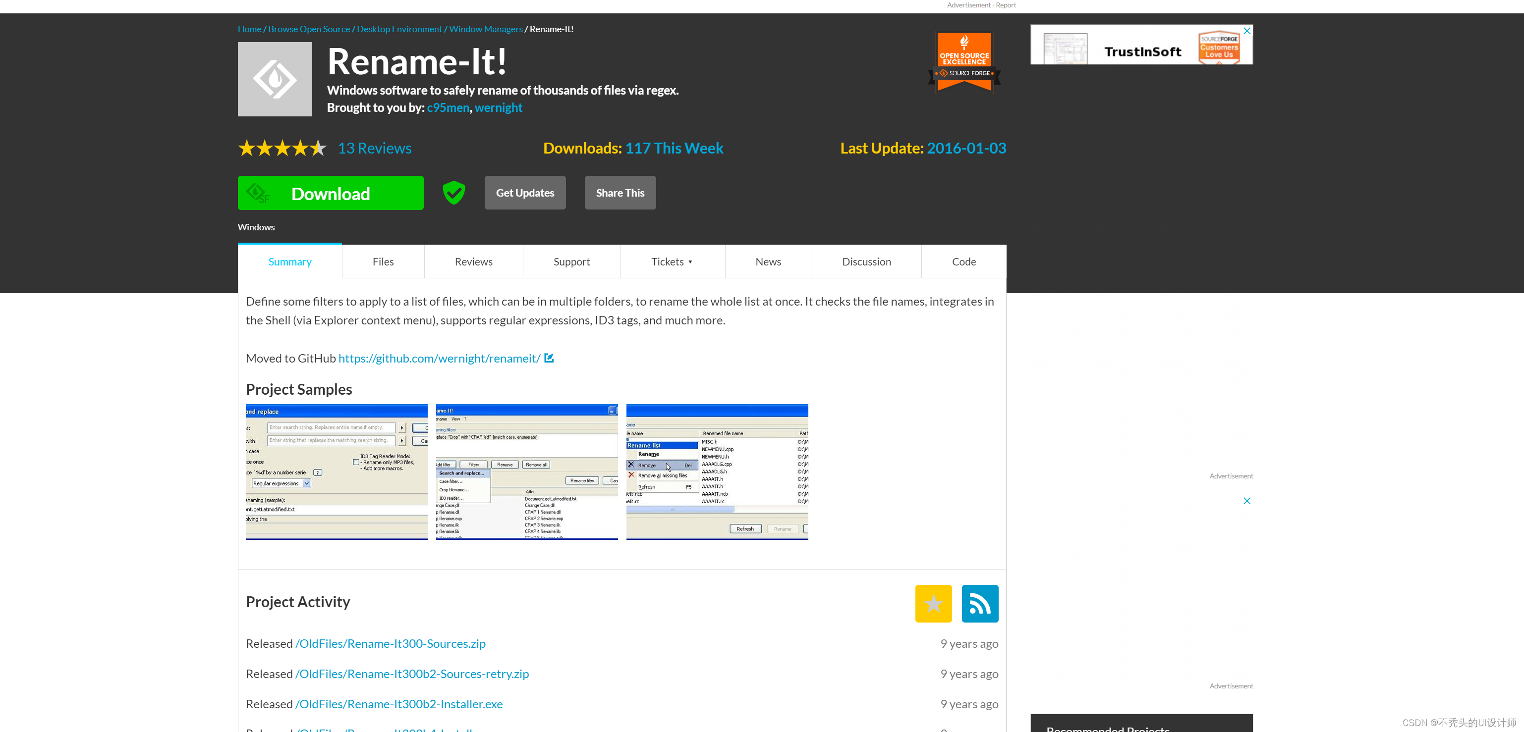Viewport: 1524px width, 732px height.
Task: Click the TrustInSoft advertisement banner
Action: (1141, 45)
